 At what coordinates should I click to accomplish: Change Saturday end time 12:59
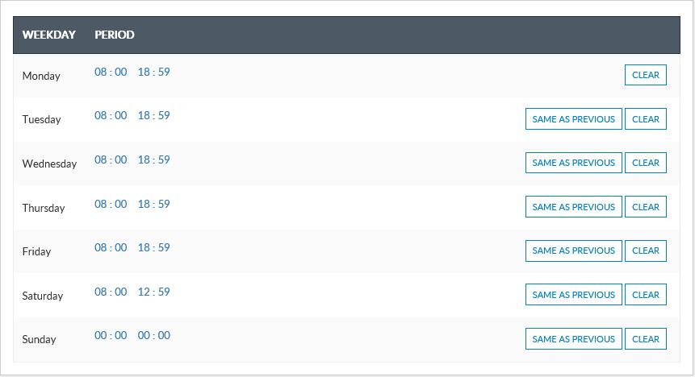[x=153, y=292]
